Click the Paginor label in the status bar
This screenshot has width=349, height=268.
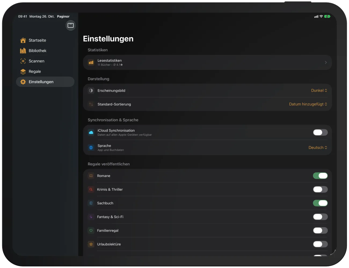pyautogui.click(x=63, y=16)
